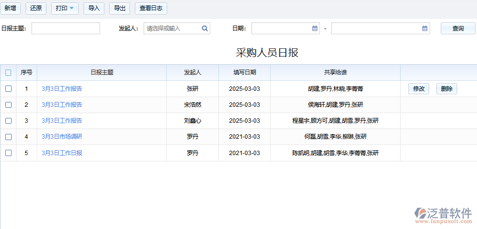Open the 3月3日市场调研 report link

pos(62,137)
